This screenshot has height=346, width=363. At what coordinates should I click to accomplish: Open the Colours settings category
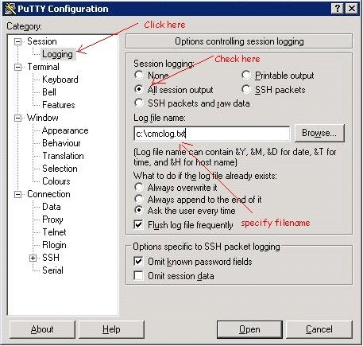[x=56, y=181]
